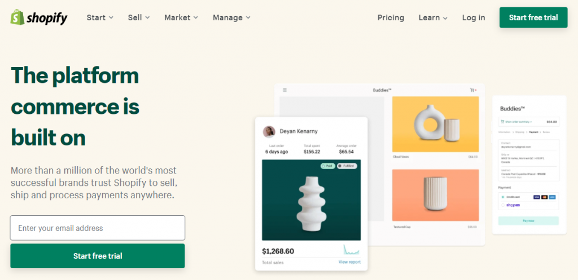
Task: Expand the Sell dropdown menu
Action: pyautogui.click(x=139, y=17)
